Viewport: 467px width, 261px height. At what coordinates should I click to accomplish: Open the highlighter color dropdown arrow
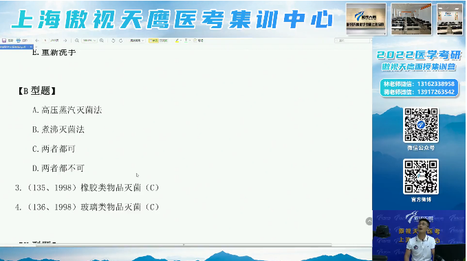pyautogui.click(x=181, y=41)
